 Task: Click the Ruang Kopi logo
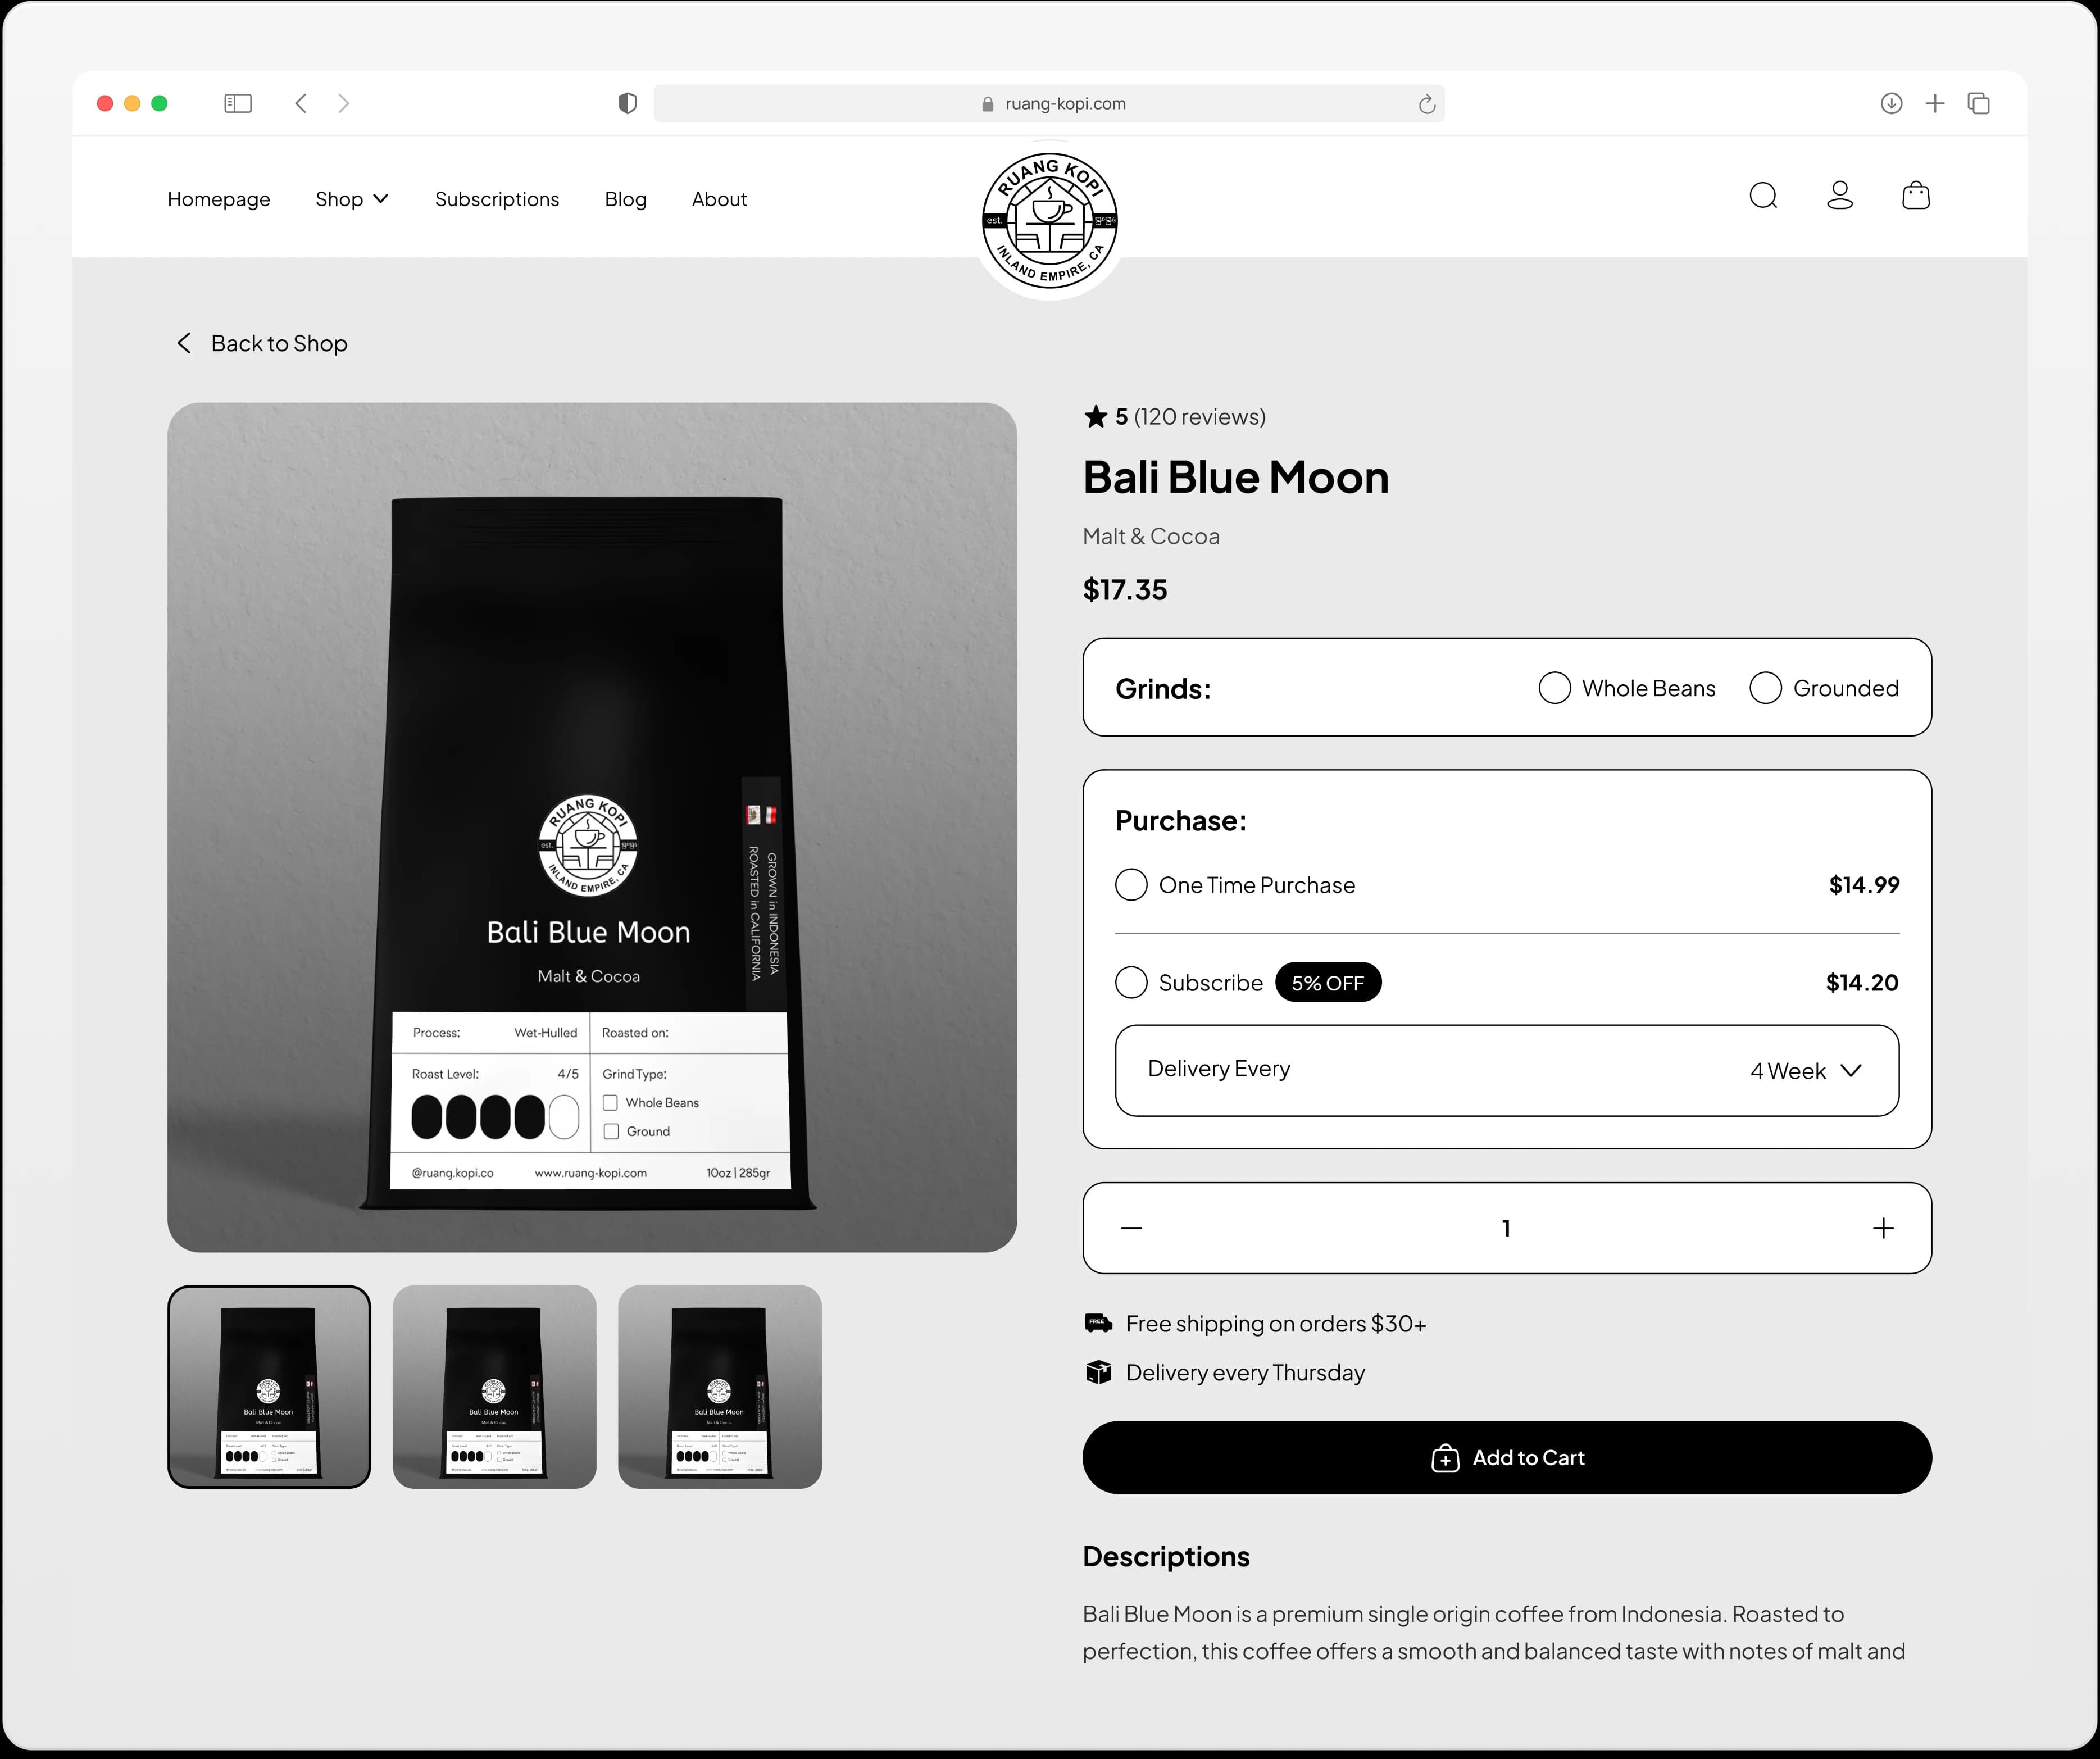(x=1049, y=220)
